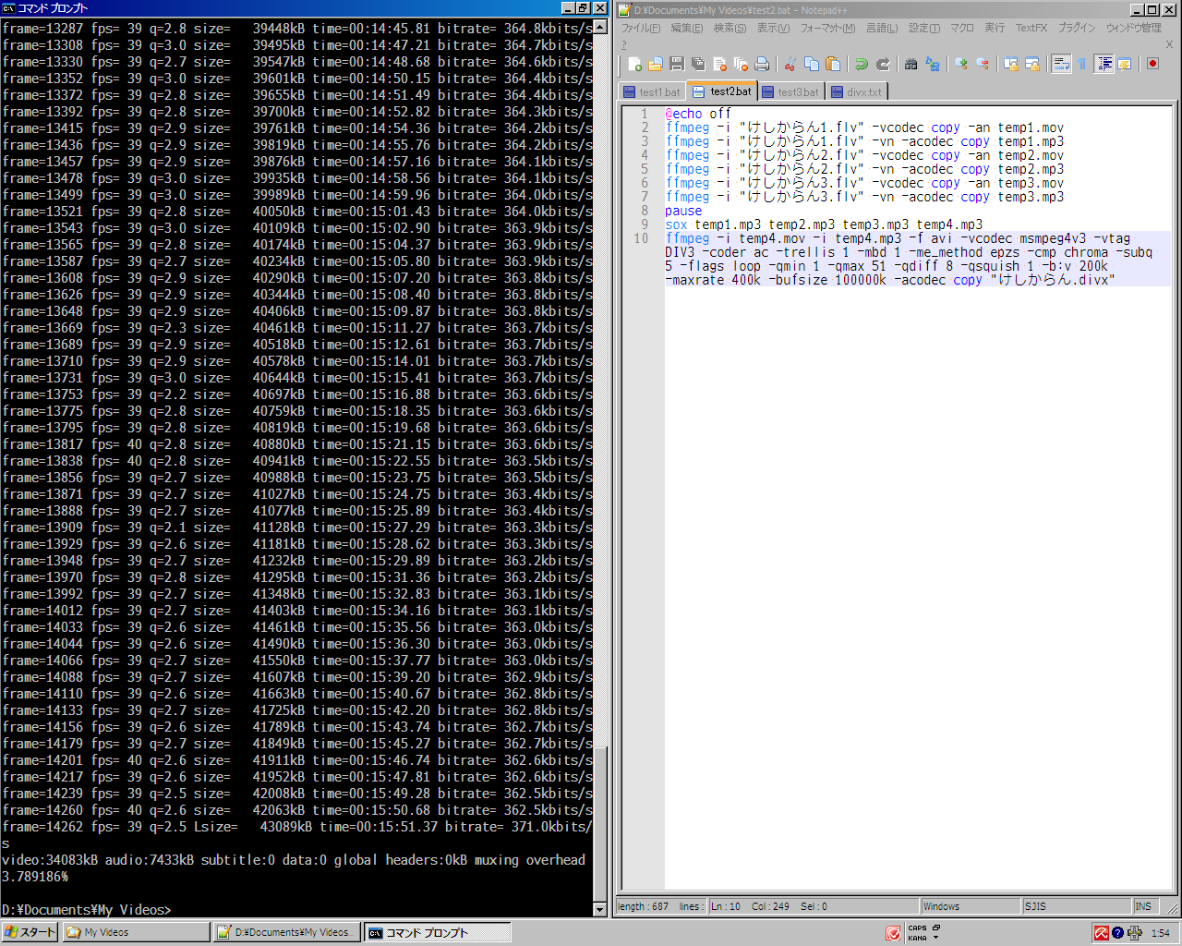The width and height of the screenshot is (1182, 946).
Task: Open the ファイル(F) menu
Action: click(641, 28)
